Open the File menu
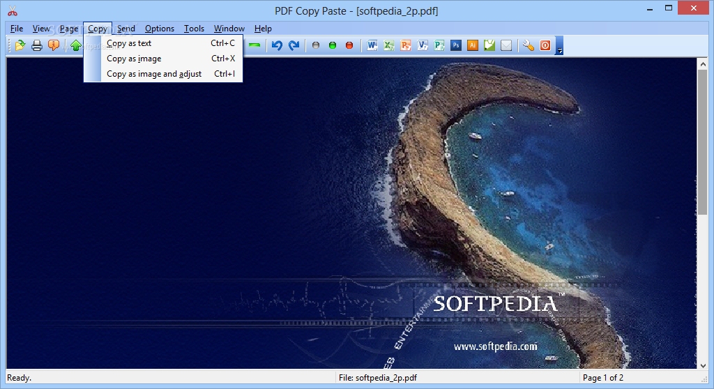This screenshot has height=389, width=714. 17,29
